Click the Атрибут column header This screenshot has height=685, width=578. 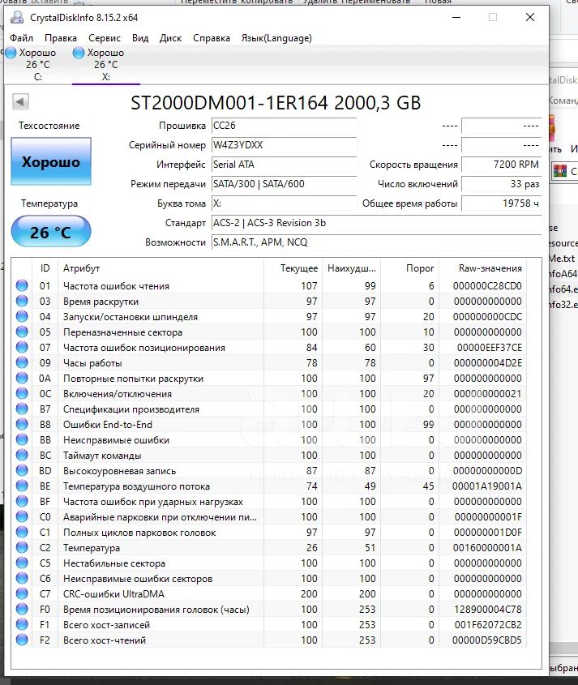tap(161, 268)
